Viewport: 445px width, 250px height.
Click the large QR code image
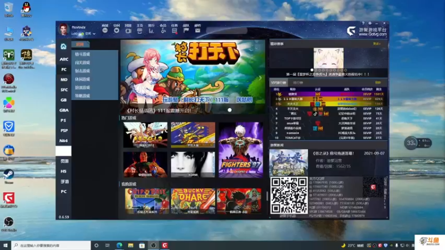pos(289,196)
